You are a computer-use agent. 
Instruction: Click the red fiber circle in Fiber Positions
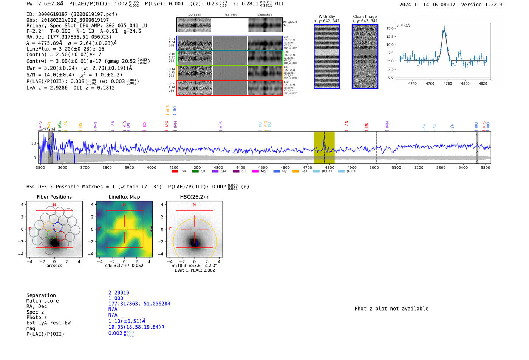pyautogui.click(x=61, y=236)
